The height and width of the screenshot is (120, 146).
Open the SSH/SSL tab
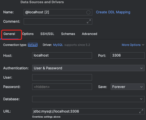47,34
